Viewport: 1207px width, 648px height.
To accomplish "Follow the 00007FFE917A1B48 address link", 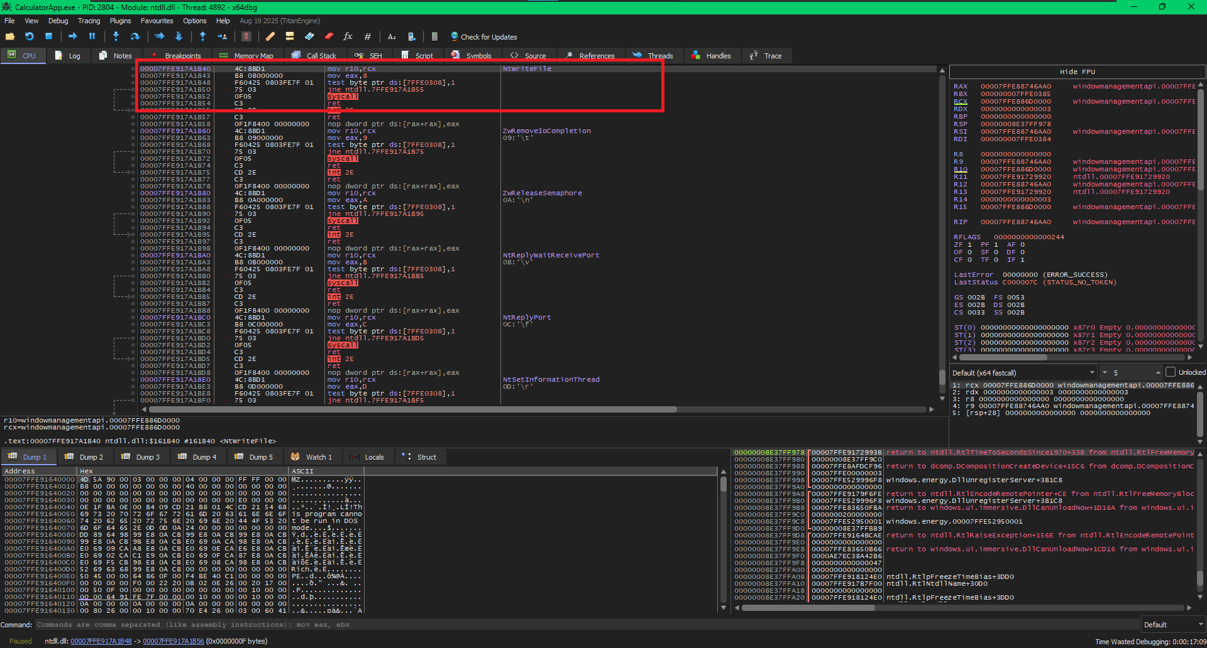I will click(x=101, y=641).
